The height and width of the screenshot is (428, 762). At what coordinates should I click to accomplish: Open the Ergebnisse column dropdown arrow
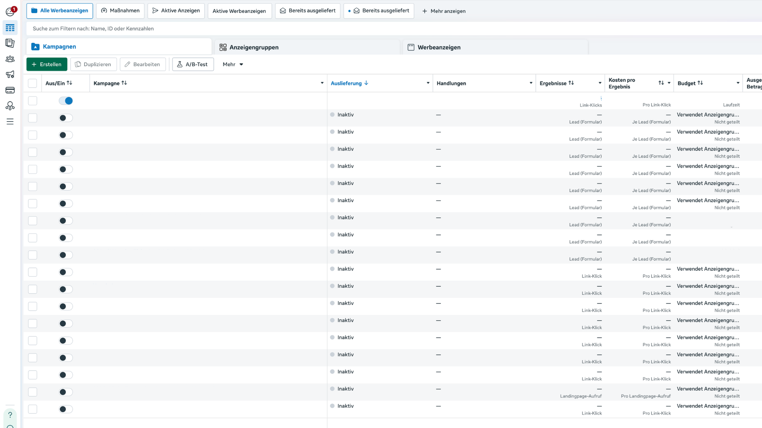coord(600,83)
